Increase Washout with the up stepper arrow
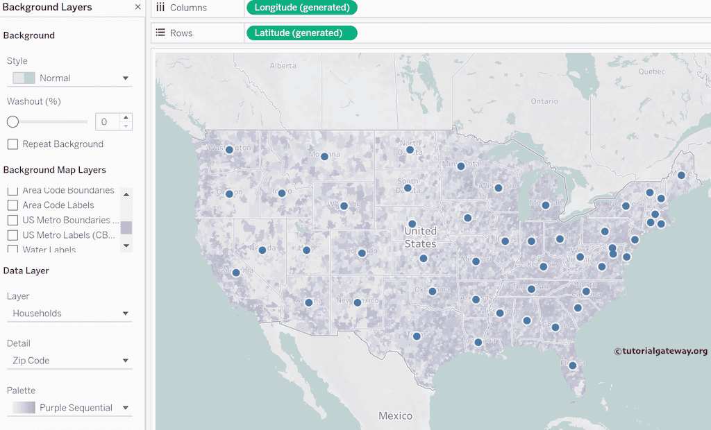 (x=126, y=117)
